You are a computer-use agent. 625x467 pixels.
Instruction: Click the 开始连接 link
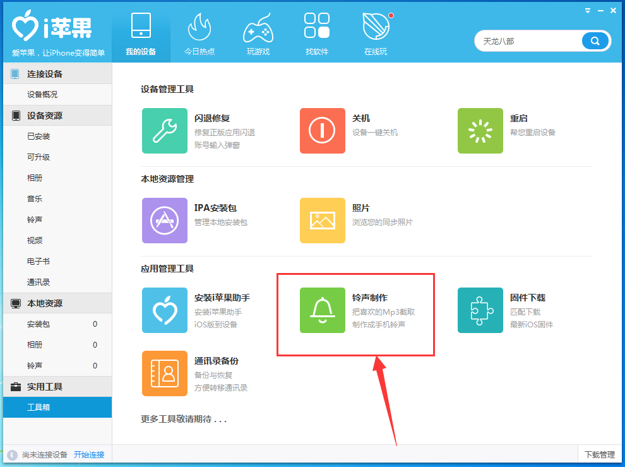pyautogui.click(x=90, y=454)
